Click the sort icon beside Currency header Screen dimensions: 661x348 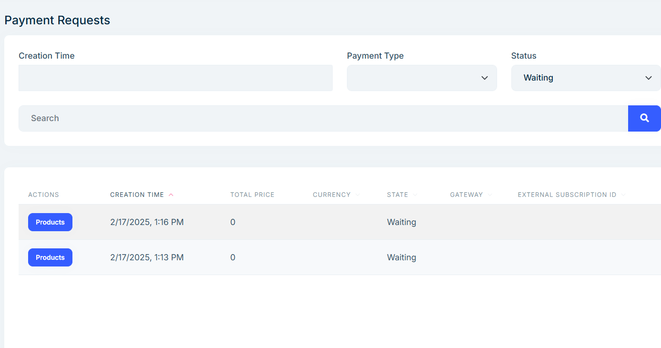pos(357,195)
